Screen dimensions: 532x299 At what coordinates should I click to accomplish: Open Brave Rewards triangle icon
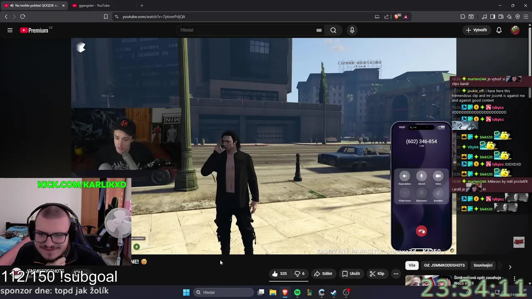tap(406, 17)
